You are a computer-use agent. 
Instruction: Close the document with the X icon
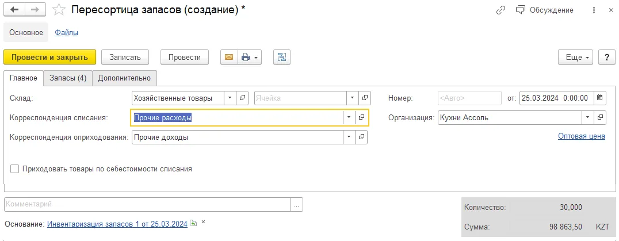611,10
